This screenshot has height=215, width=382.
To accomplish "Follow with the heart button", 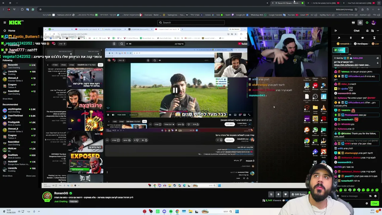I will coord(286,194).
